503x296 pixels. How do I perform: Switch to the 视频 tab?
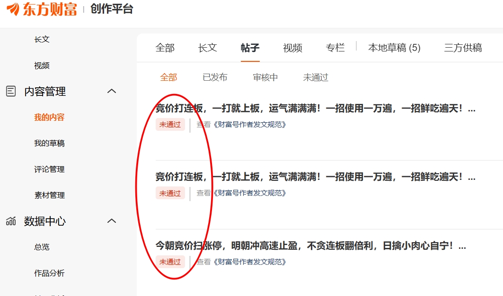292,48
